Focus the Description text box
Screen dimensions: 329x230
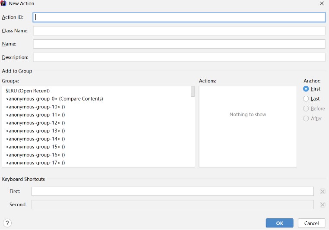pos(179,57)
